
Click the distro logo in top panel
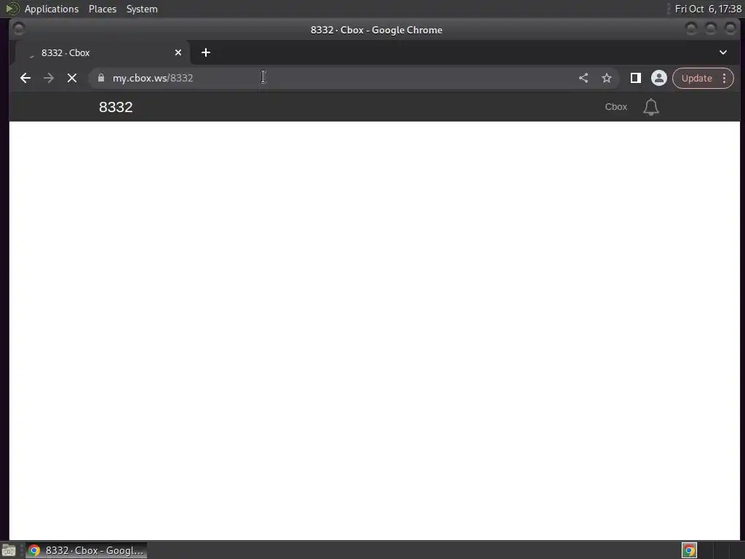(x=12, y=9)
